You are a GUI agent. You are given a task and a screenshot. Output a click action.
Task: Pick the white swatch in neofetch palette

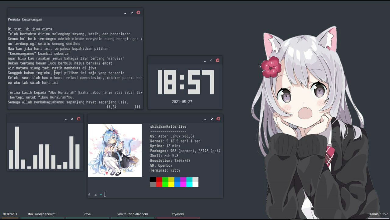195,185
